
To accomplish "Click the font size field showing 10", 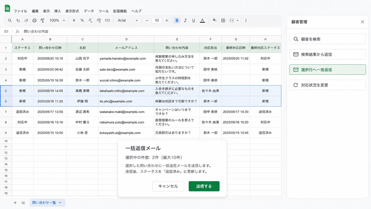I will point(157,20).
